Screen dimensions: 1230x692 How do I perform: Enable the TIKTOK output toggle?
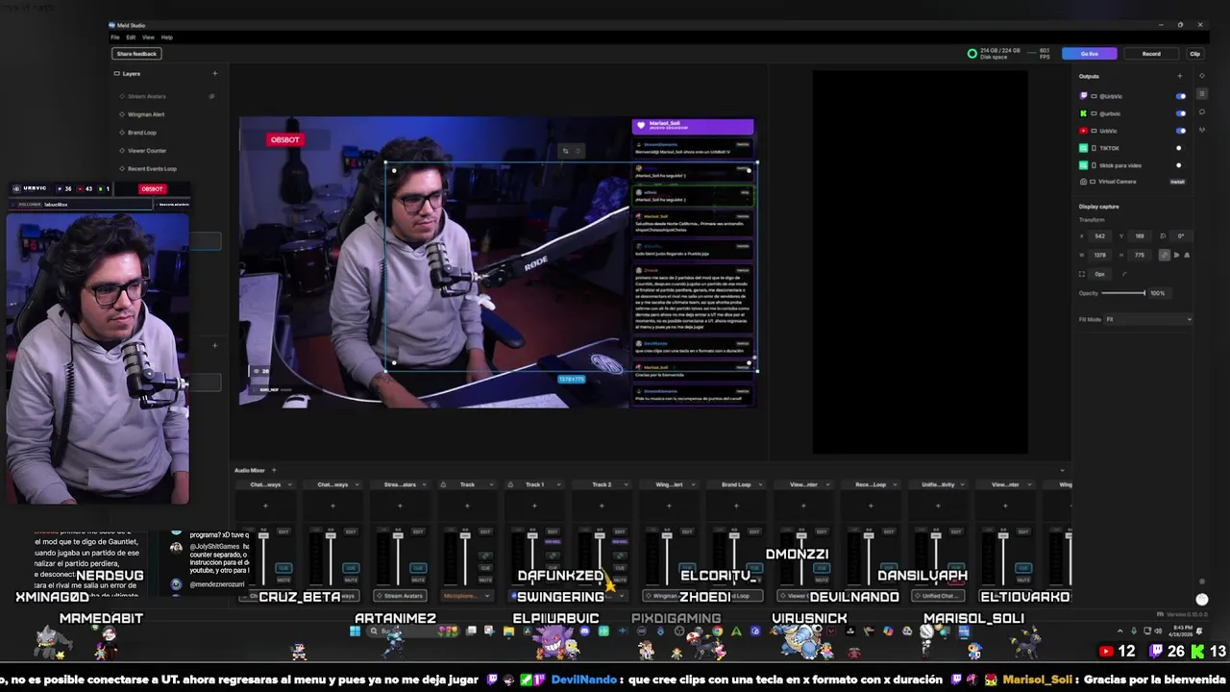coord(1180,148)
